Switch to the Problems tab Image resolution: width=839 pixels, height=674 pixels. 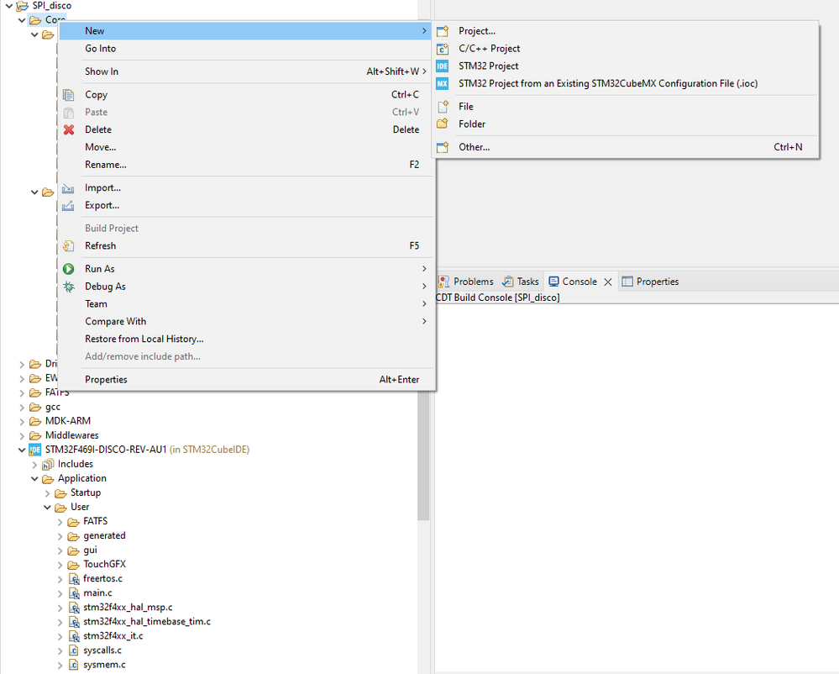466,282
